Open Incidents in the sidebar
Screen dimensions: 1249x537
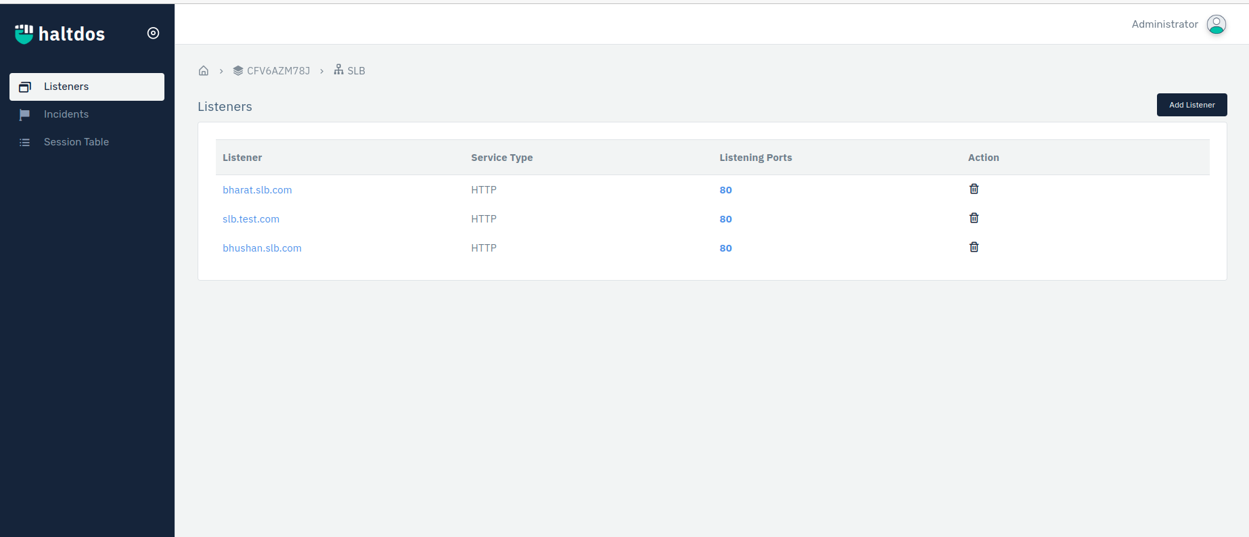click(66, 114)
